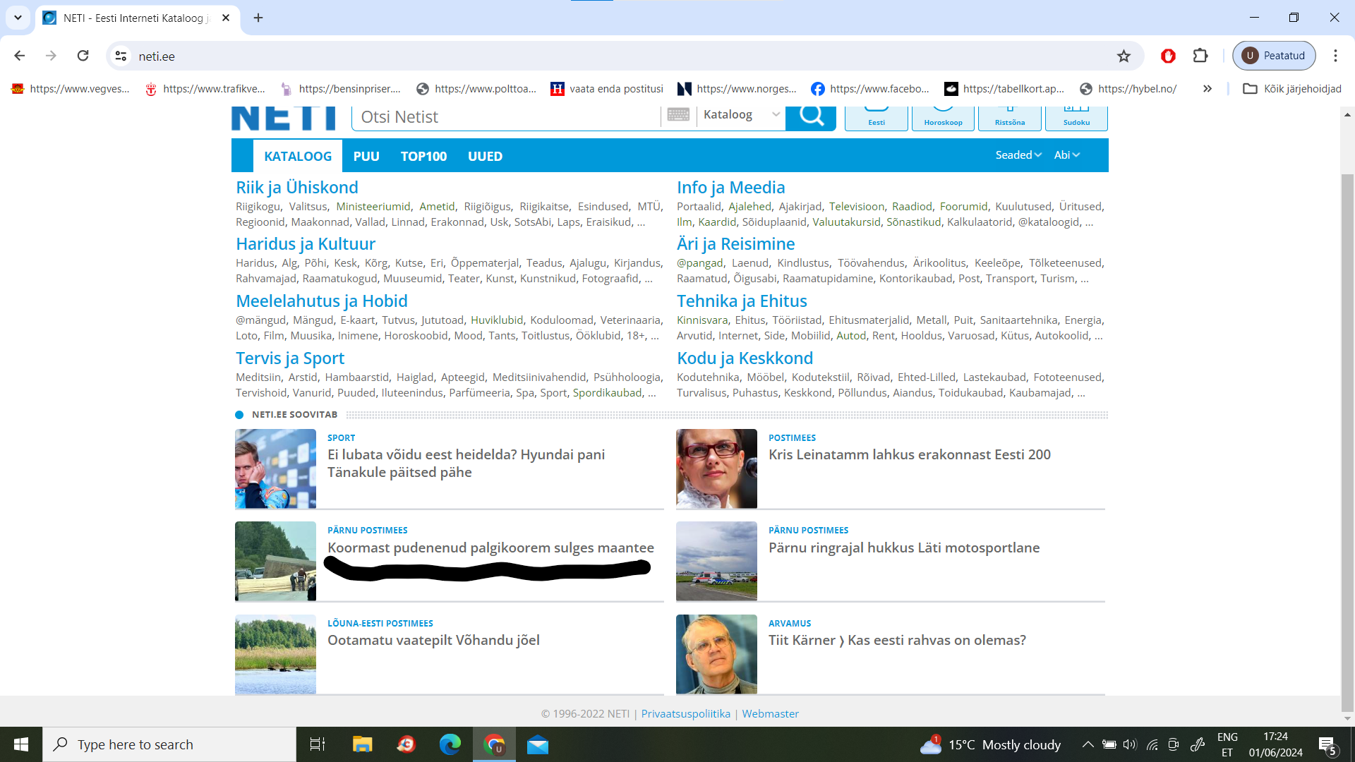Screen dimensions: 1355x762
Task: Open the on-screen keyboard icon in search box
Action: (678, 114)
